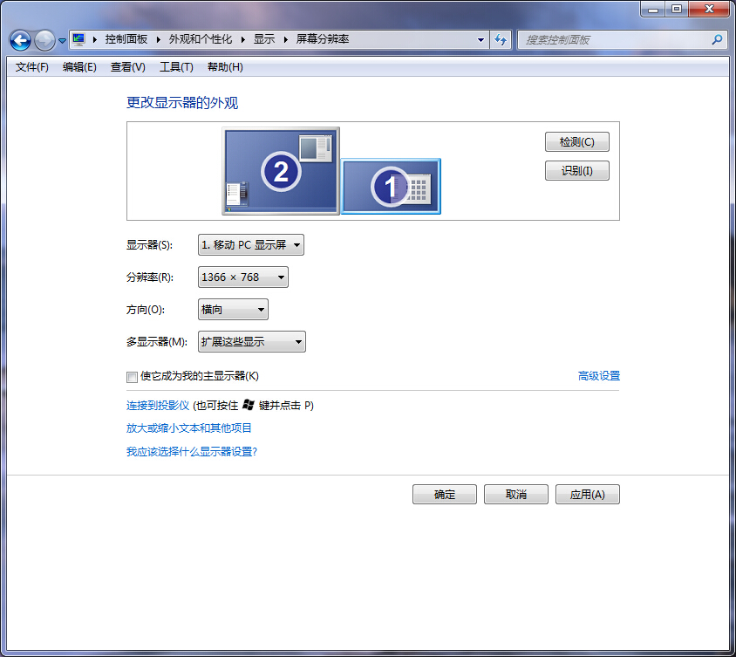Open 显示器 dropdown showing 移动 PC 显示屏

pos(251,244)
